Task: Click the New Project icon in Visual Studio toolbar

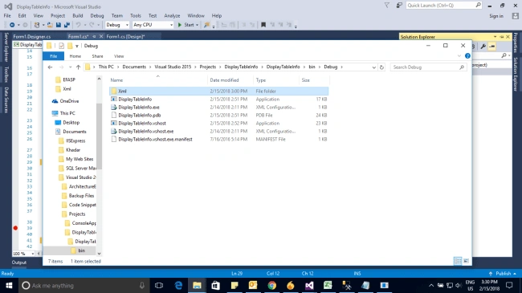Action: pyautogui.click(x=37, y=25)
